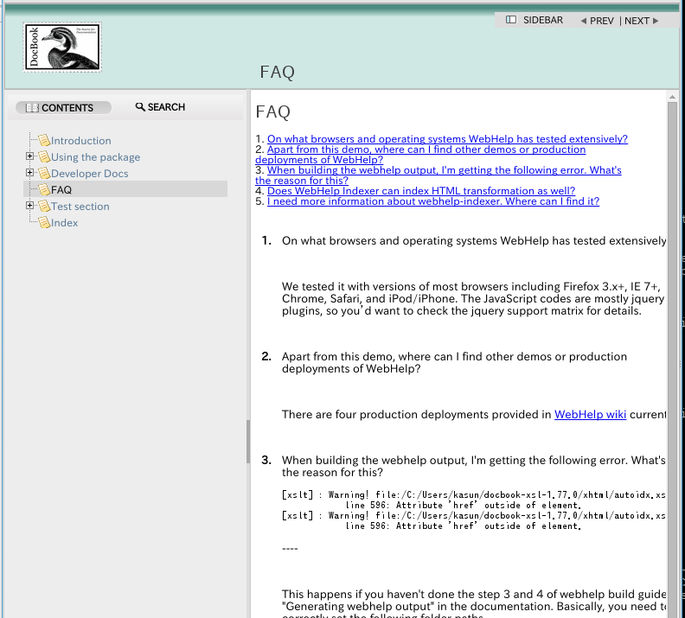This screenshot has height=618, width=685.
Task: Open the Using the package topic
Action: coord(95,157)
